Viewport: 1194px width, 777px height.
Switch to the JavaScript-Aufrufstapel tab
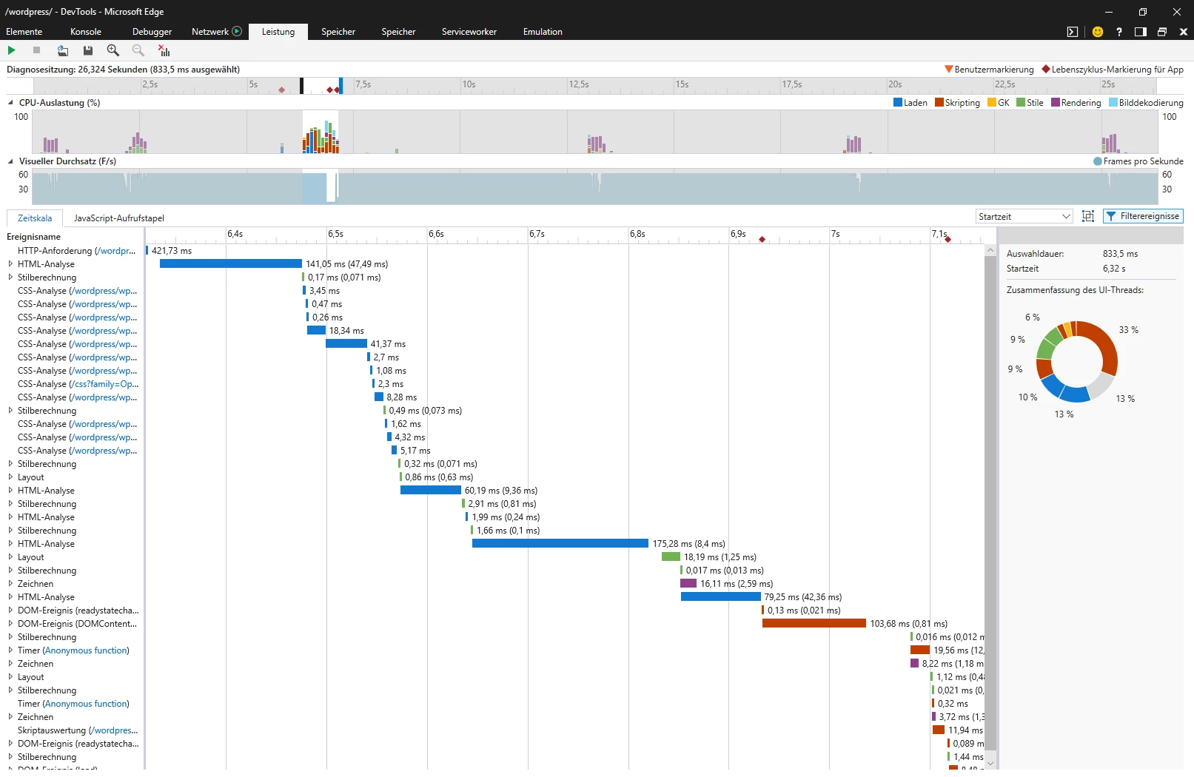pos(119,218)
